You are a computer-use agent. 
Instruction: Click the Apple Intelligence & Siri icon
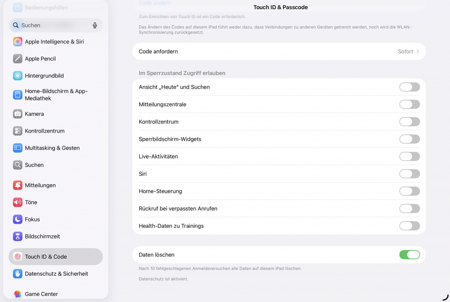click(18, 42)
